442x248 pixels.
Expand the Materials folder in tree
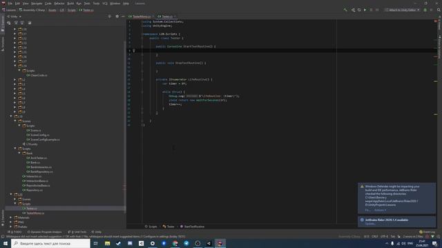coord(11,218)
